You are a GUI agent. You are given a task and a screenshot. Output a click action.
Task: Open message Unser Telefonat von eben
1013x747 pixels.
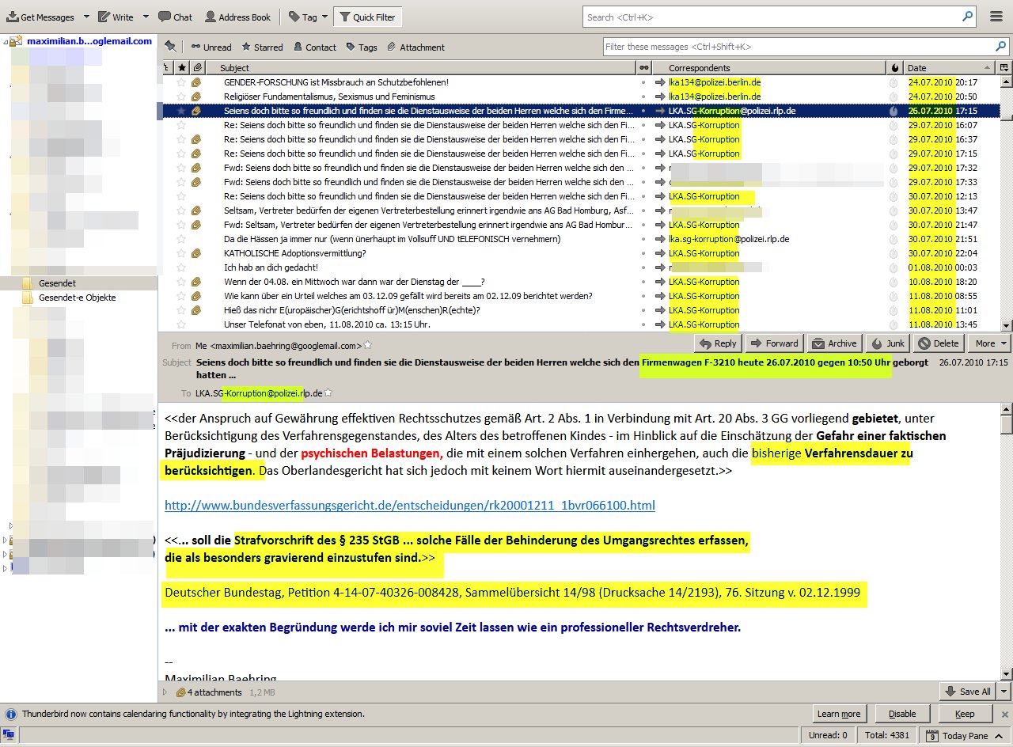(x=327, y=324)
